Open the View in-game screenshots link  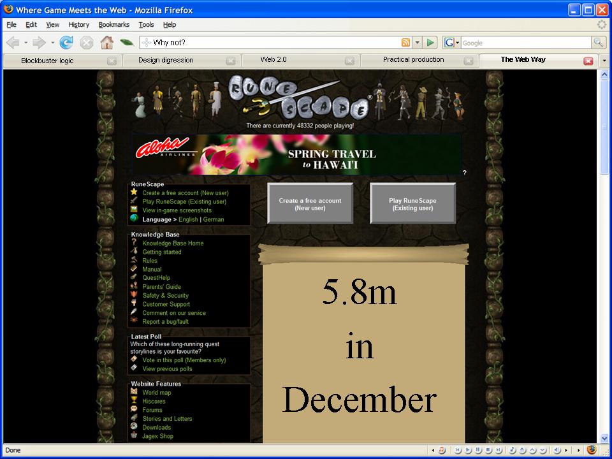(177, 210)
